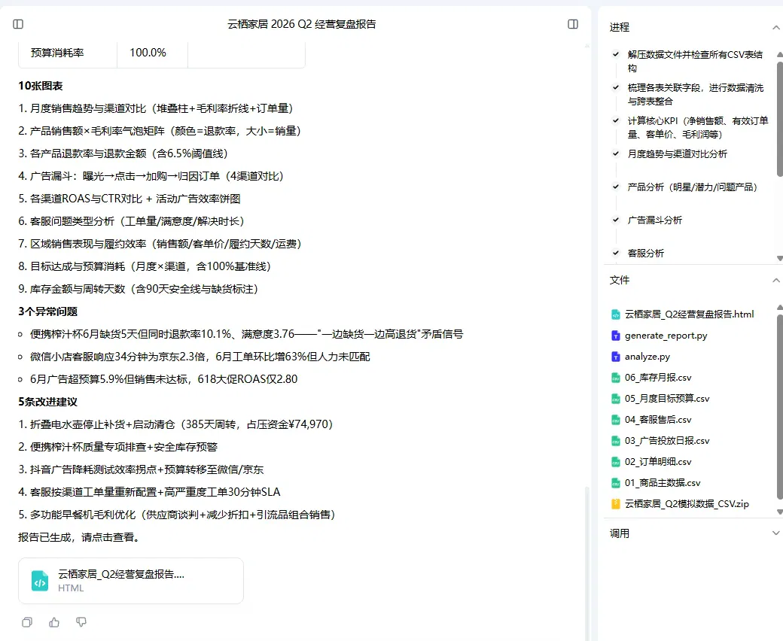Click the 文件 section header label
The height and width of the screenshot is (641, 783).
pyautogui.click(x=619, y=280)
